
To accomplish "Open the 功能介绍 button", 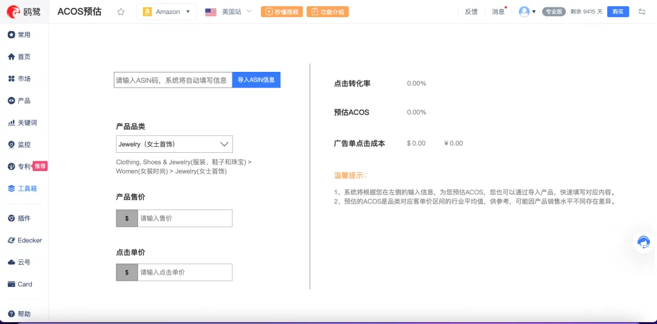I will click(x=328, y=12).
